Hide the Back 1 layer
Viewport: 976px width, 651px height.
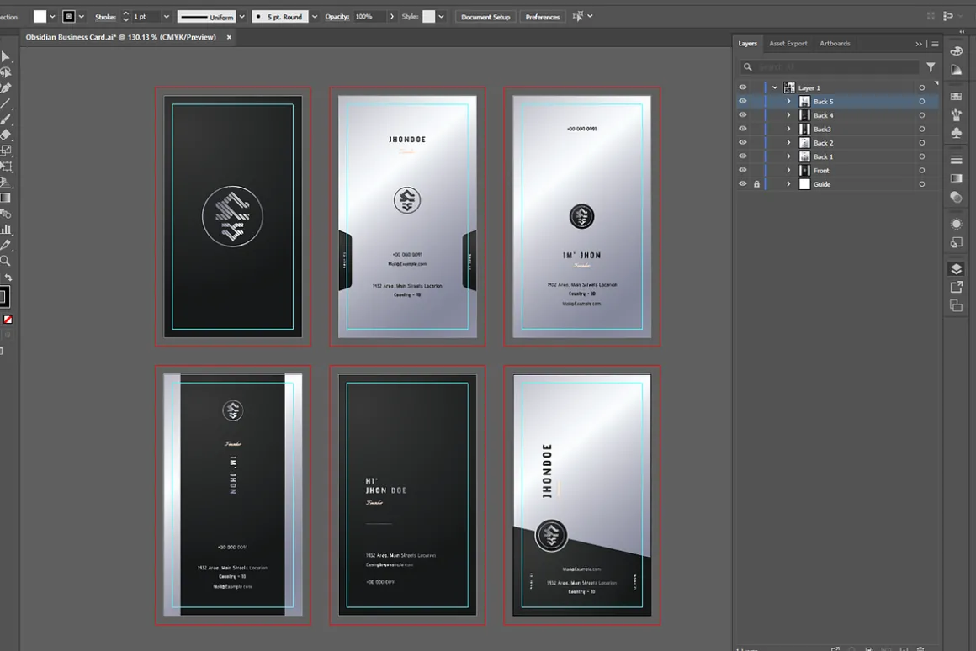click(743, 156)
